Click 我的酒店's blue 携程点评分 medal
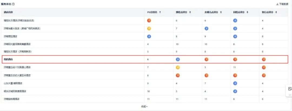This screenshot has width=292, height=111. [178, 59]
